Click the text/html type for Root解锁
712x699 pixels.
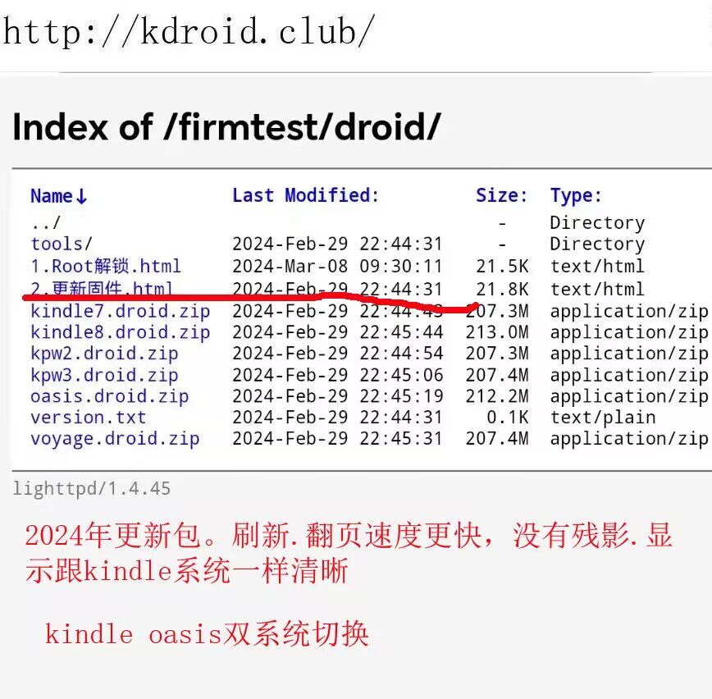click(x=597, y=266)
